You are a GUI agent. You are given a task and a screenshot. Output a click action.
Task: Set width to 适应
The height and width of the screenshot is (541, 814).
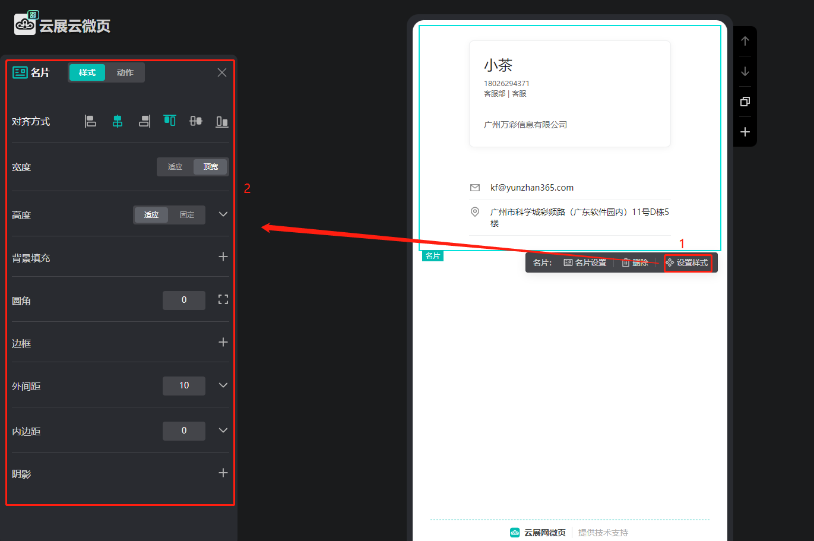(175, 167)
